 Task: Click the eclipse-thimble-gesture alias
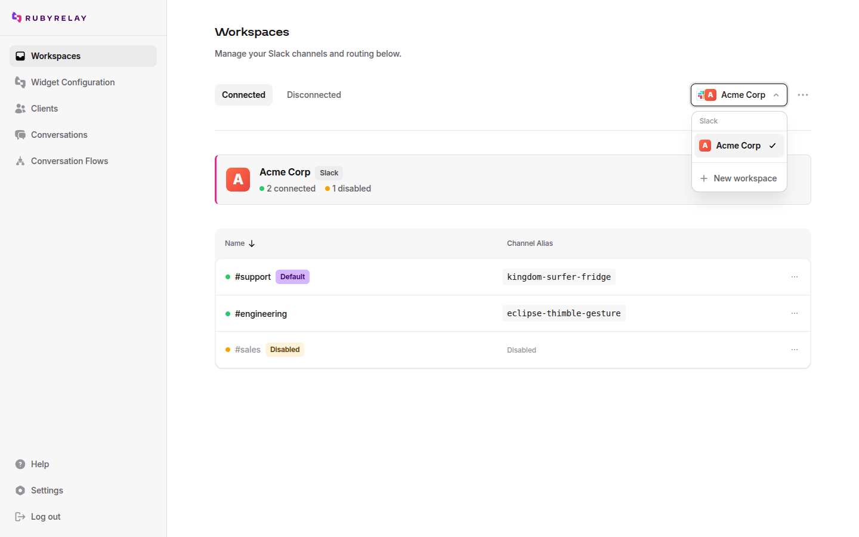[x=564, y=313]
